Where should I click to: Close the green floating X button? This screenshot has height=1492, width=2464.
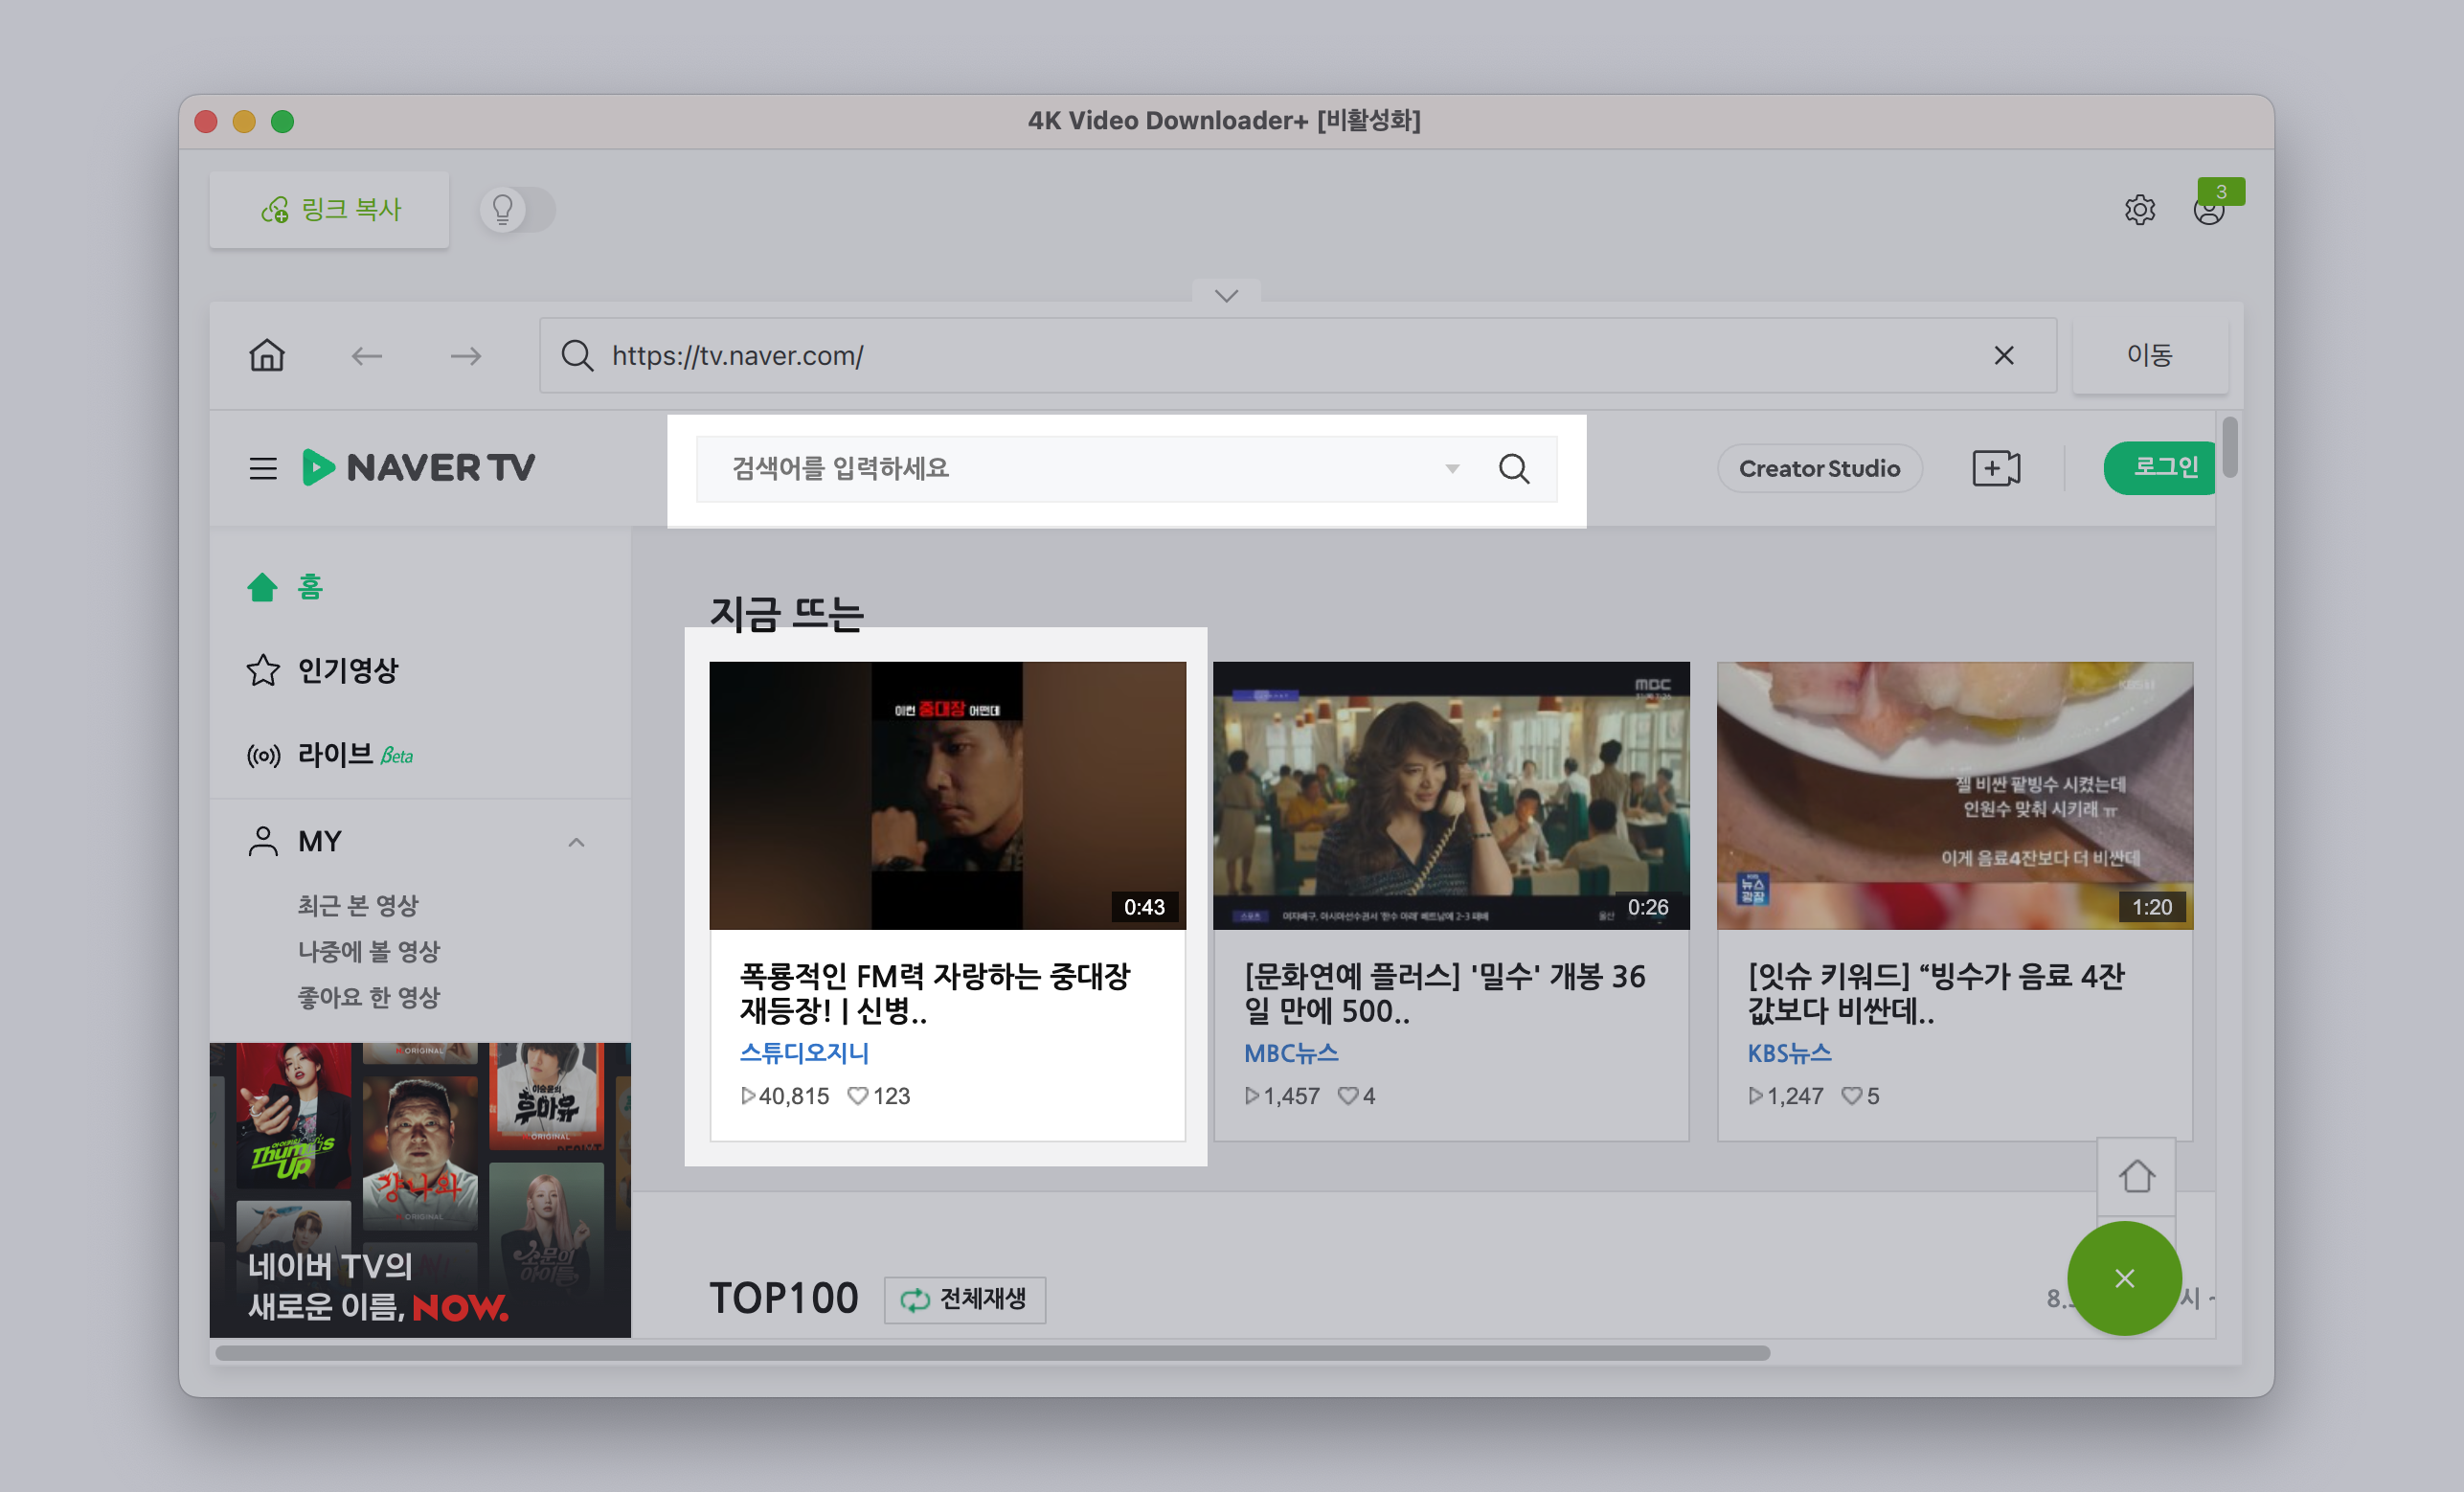pos(2124,1278)
